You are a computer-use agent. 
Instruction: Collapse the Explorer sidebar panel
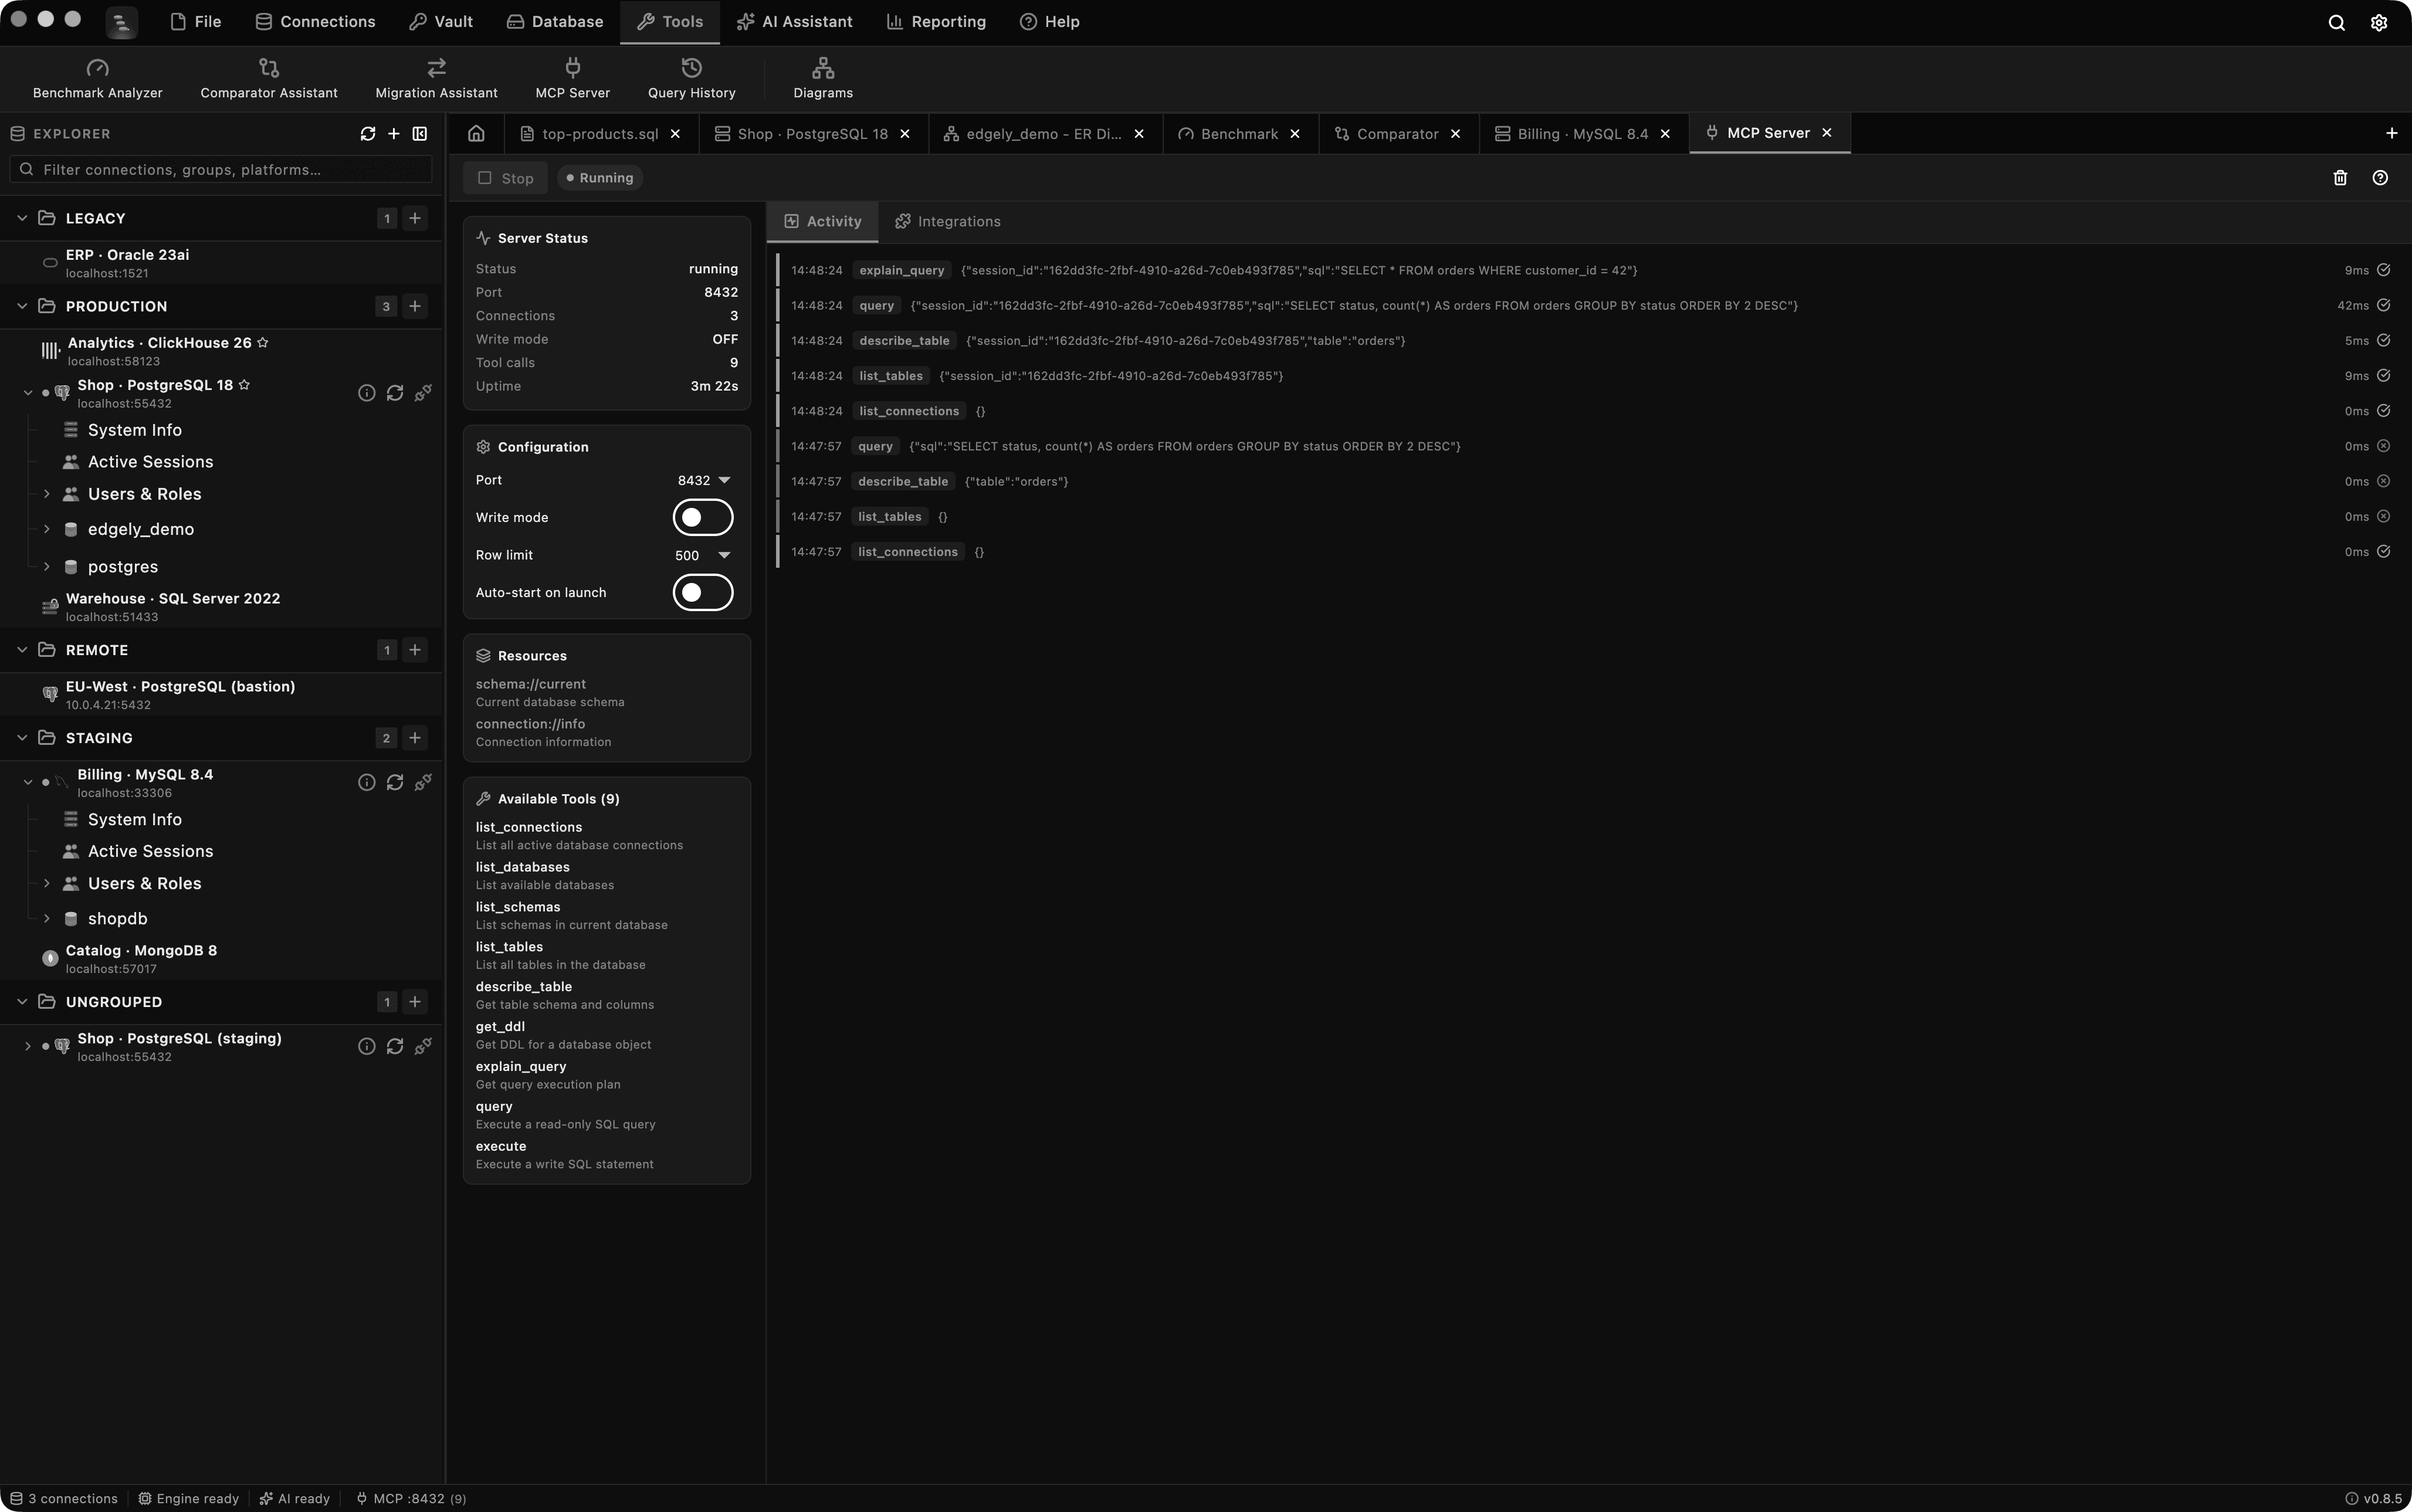click(420, 134)
